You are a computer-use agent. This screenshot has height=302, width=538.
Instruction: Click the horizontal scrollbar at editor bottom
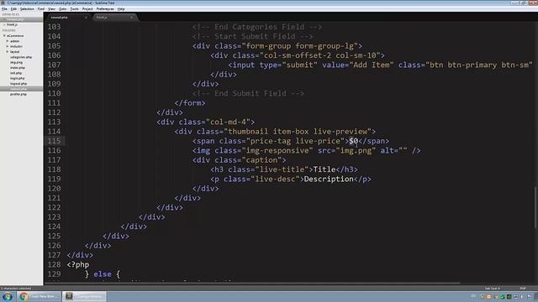tap(252, 284)
